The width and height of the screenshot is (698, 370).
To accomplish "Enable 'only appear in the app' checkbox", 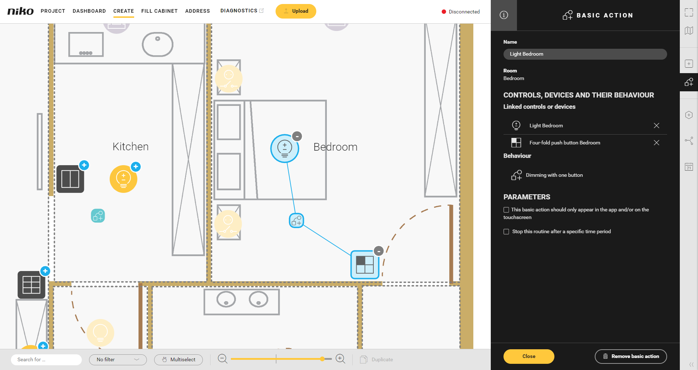I will click(506, 210).
